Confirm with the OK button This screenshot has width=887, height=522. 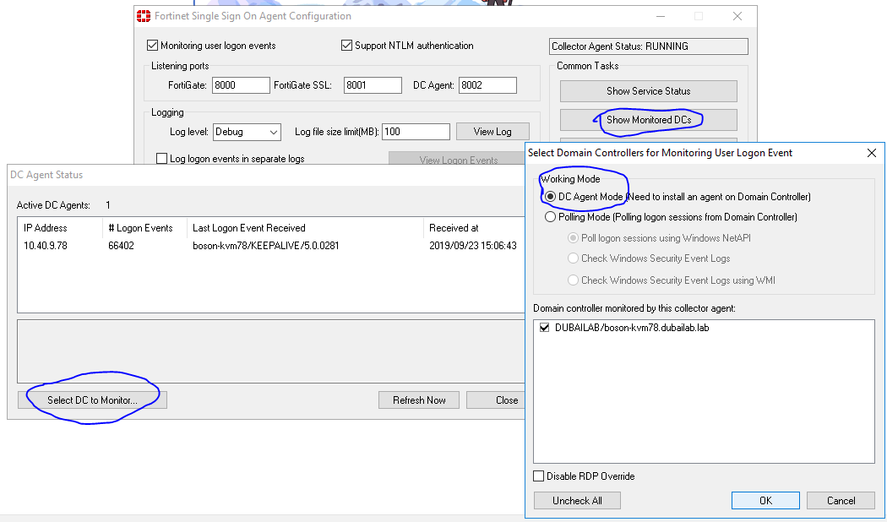(x=765, y=501)
